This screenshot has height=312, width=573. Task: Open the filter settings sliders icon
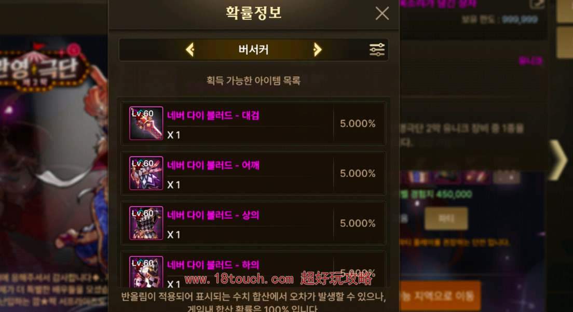click(377, 49)
